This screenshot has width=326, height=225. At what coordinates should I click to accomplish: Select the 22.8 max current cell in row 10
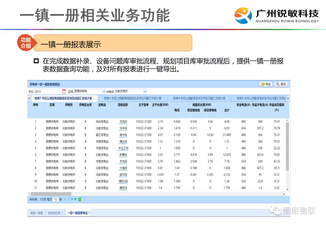point(260,181)
